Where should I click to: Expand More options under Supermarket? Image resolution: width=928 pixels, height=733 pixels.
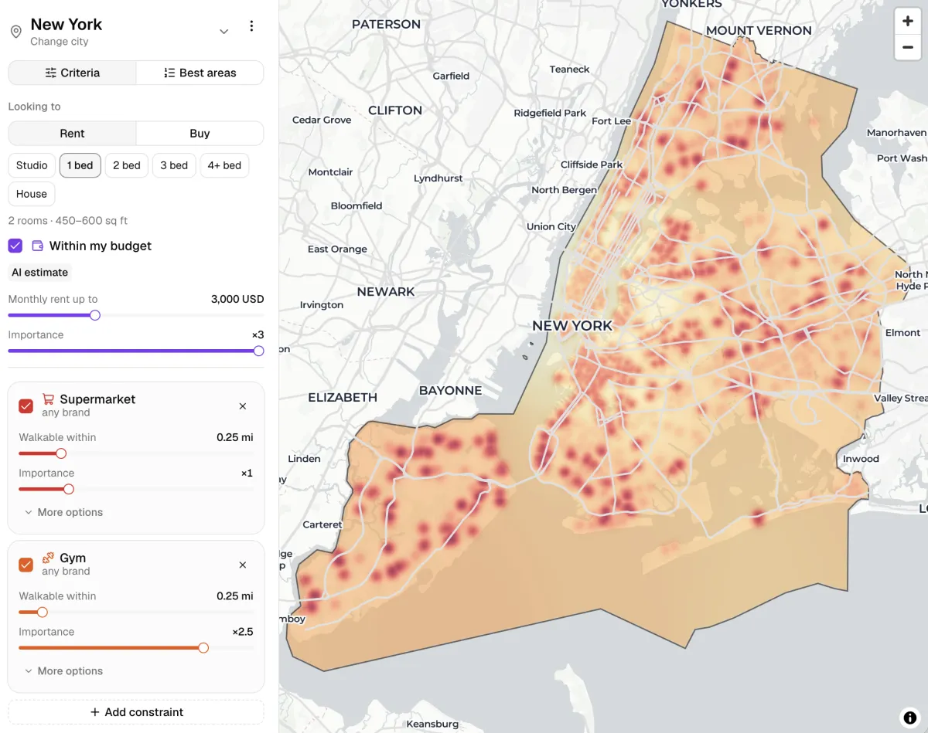point(63,512)
